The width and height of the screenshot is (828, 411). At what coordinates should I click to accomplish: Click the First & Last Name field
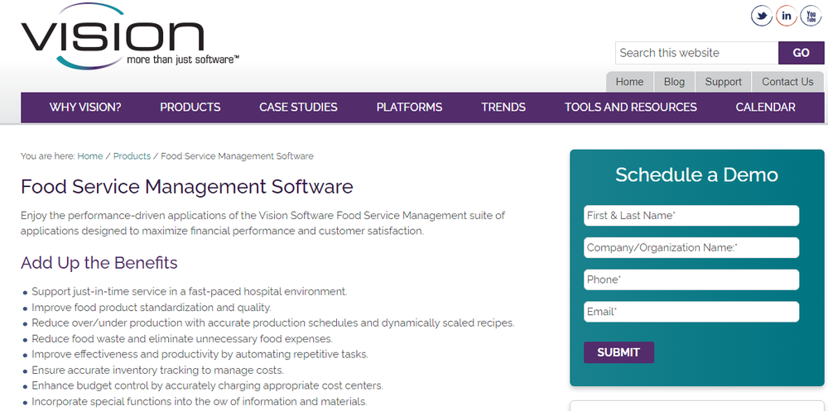click(691, 216)
